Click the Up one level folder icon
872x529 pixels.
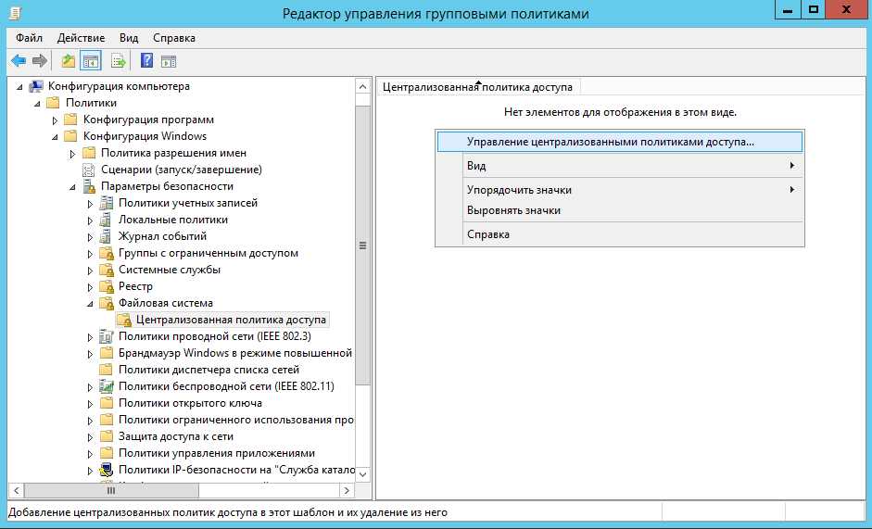pyautogui.click(x=69, y=60)
